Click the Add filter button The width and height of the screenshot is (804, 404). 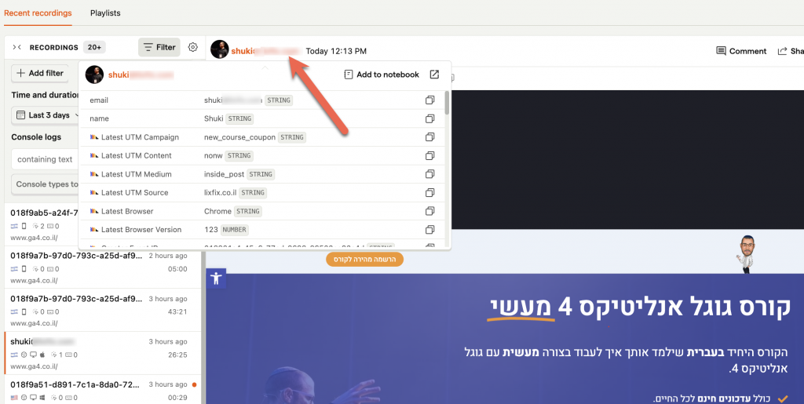pos(40,73)
